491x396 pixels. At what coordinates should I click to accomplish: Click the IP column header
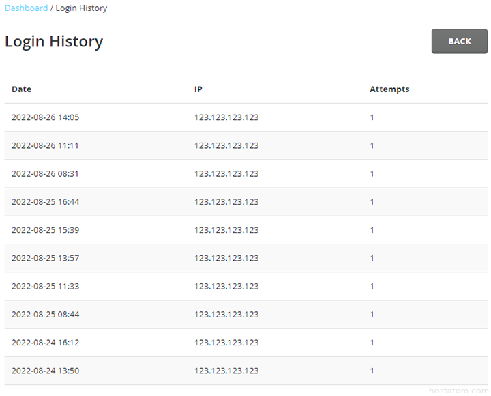(x=198, y=89)
